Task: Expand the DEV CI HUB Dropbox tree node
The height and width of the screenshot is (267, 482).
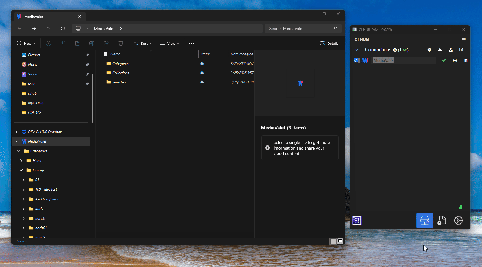Action: 17,132
